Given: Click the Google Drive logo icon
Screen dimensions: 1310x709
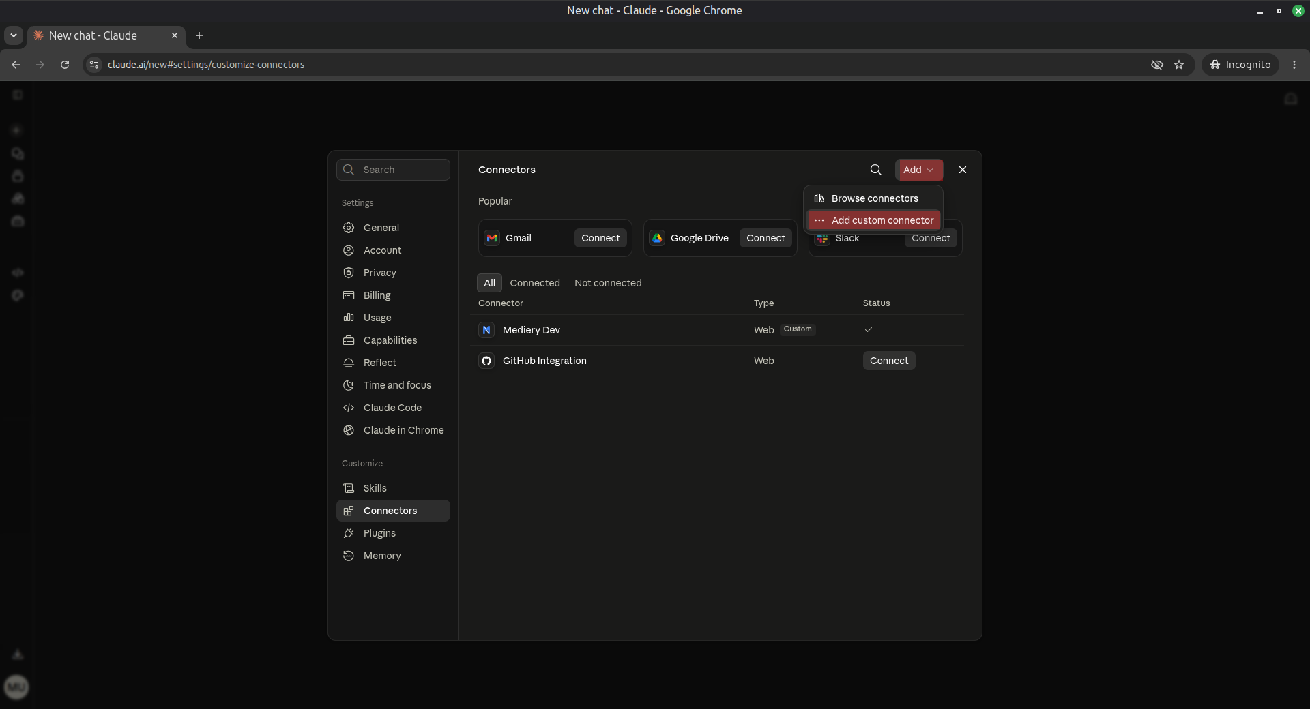Looking at the screenshot, I should point(657,238).
